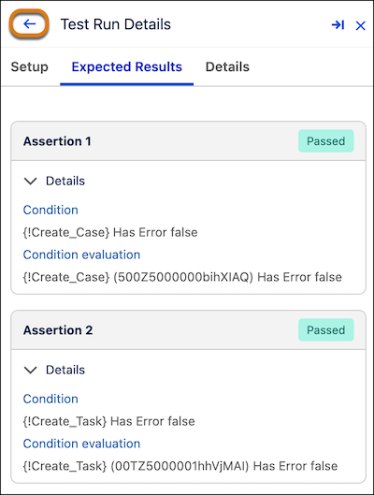
Task: Click Condition label under Assertion 1
Action: pos(50,210)
